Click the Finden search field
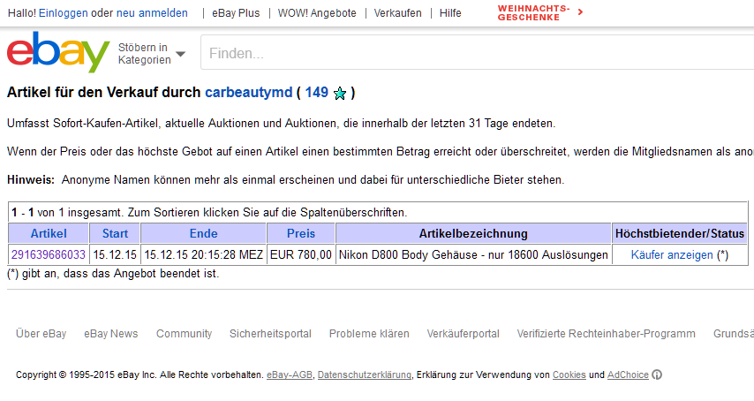 point(477,54)
